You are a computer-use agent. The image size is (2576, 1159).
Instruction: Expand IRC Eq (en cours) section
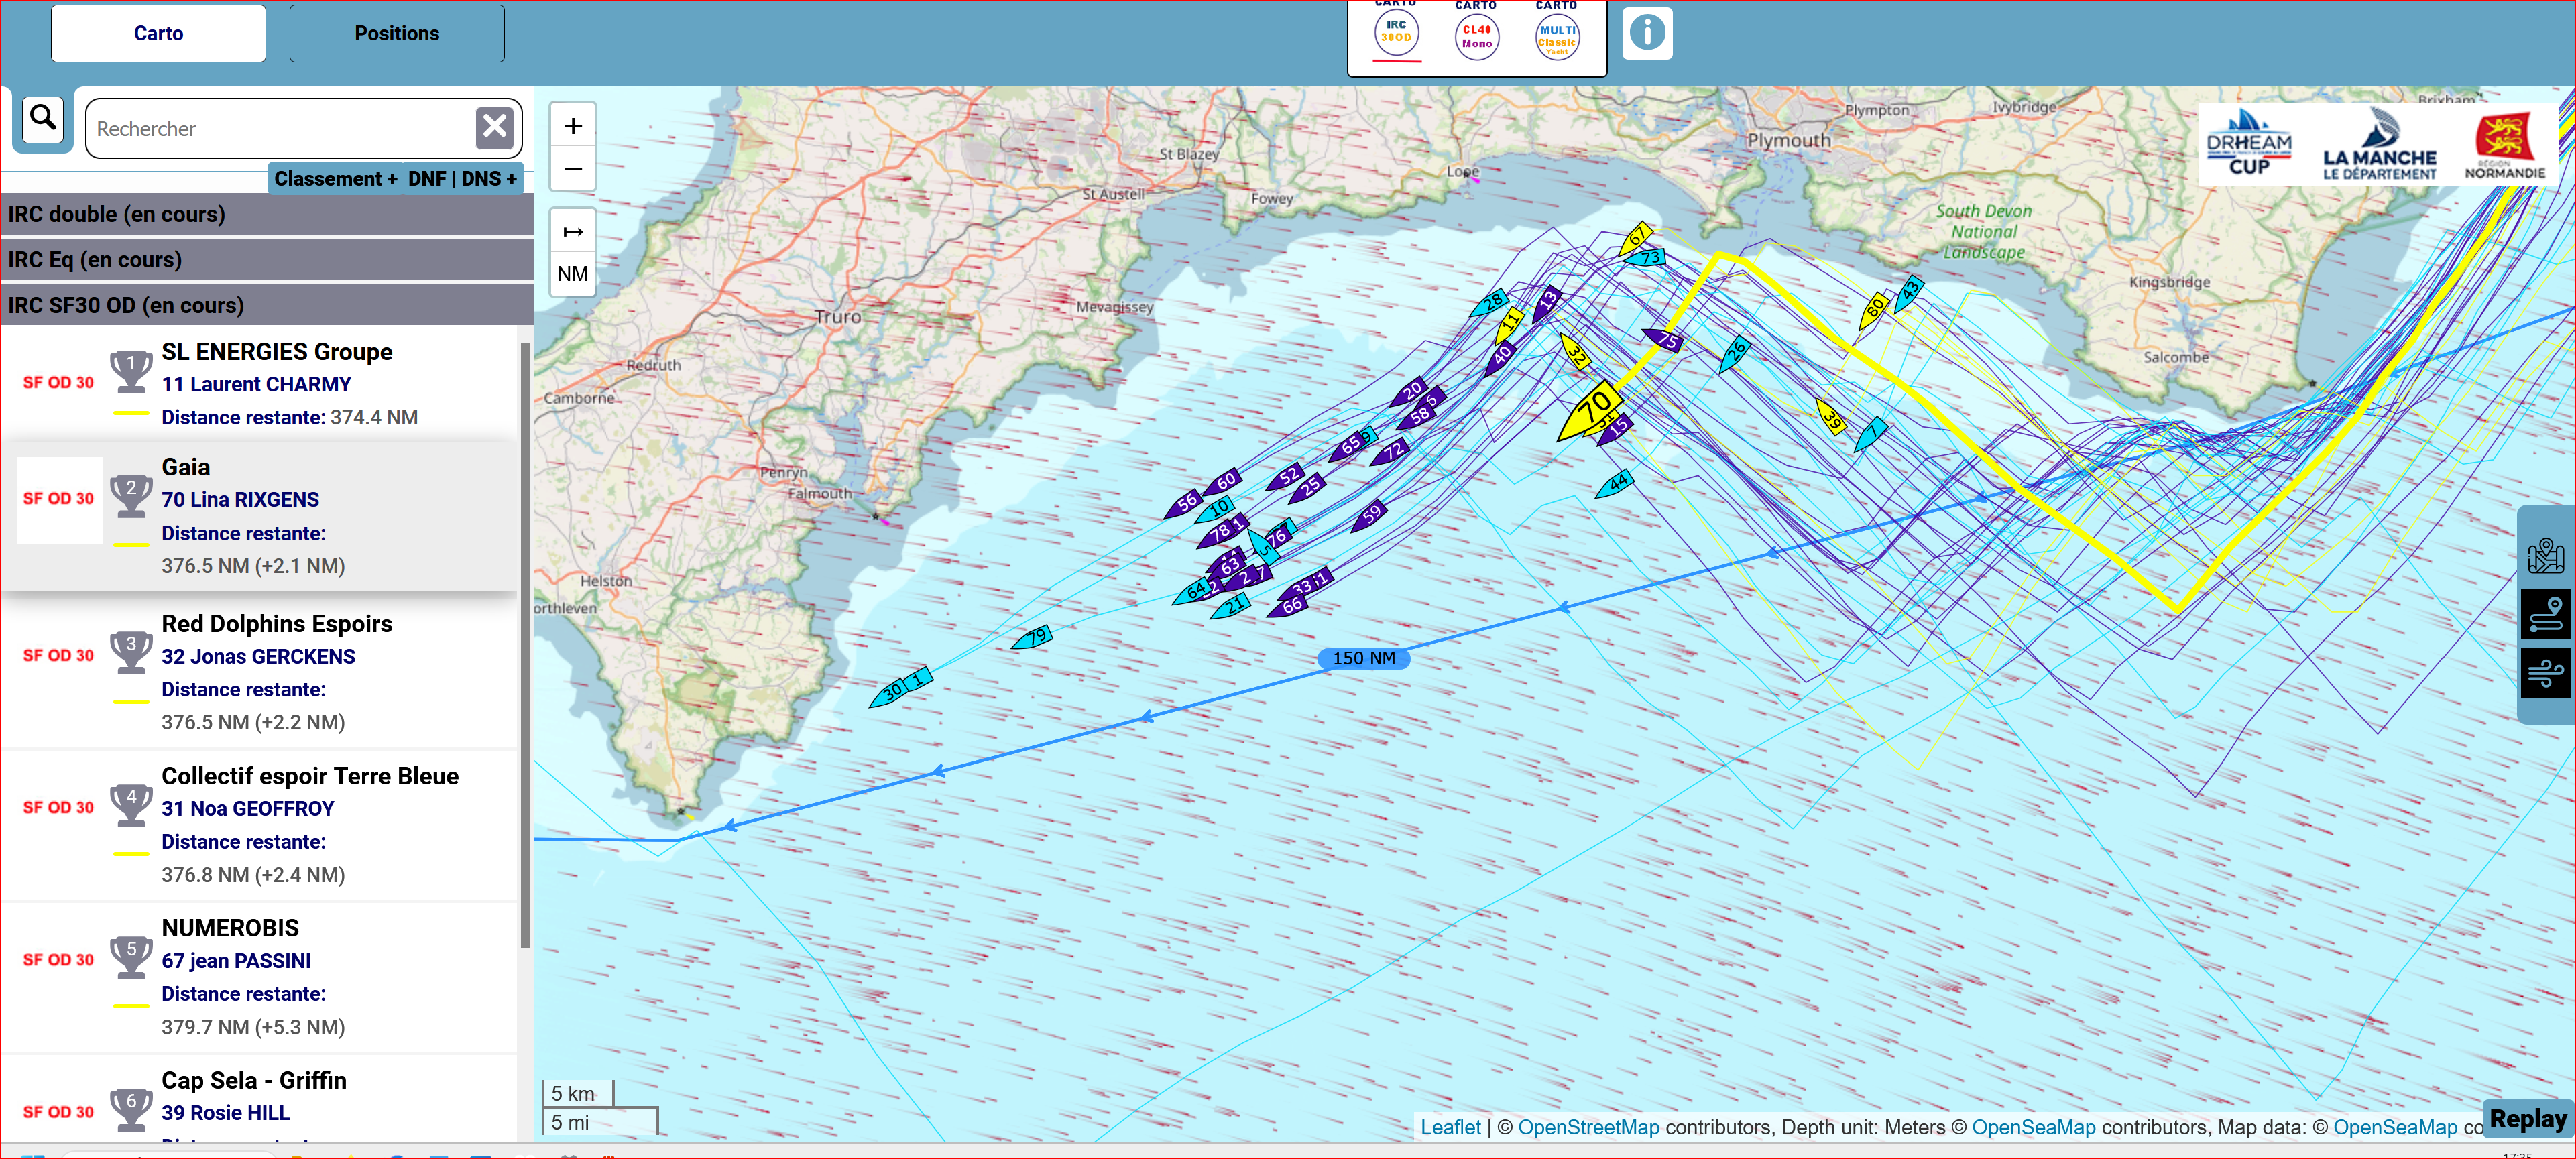pyautogui.click(x=267, y=260)
